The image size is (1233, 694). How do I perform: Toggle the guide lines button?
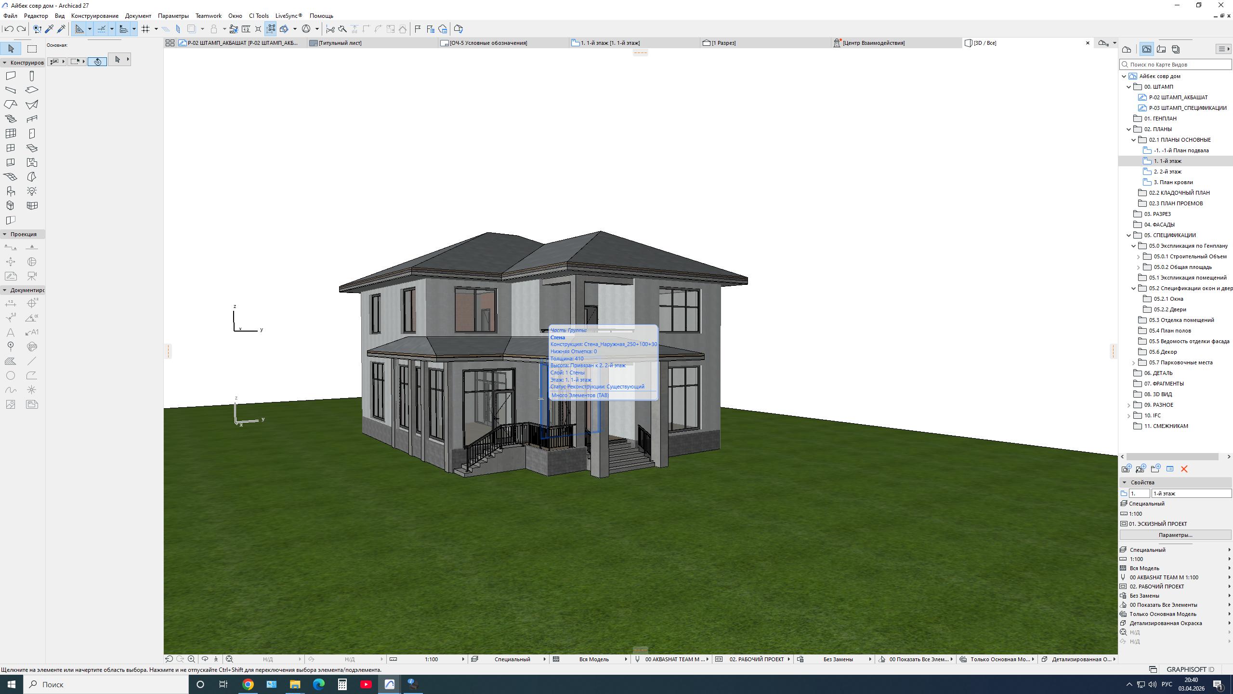point(79,29)
